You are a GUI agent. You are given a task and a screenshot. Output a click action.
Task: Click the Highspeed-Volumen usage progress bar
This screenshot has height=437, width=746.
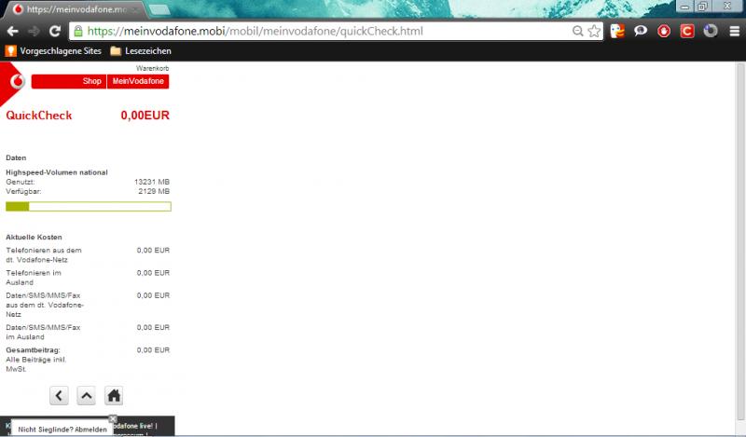coord(89,206)
